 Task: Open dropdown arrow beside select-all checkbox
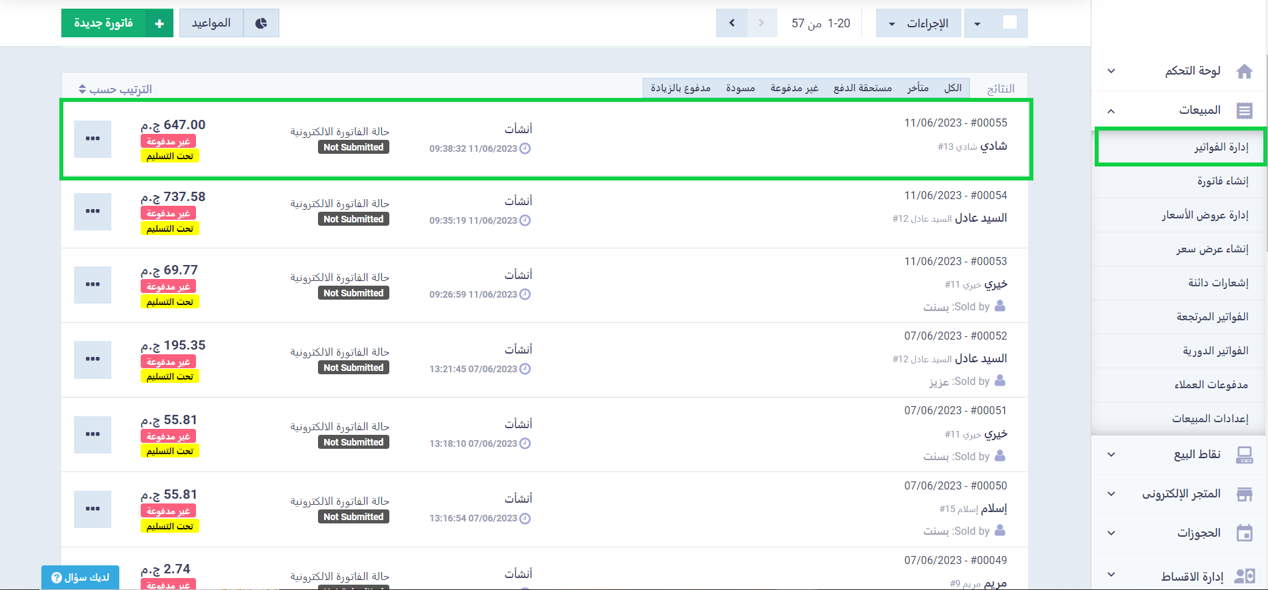coord(977,24)
